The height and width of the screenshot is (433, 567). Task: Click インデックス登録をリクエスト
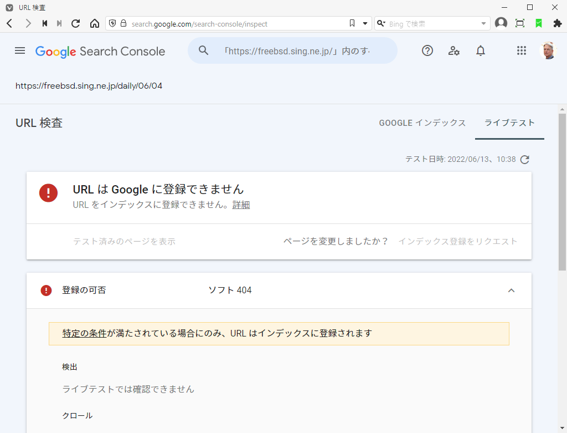pos(458,242)
